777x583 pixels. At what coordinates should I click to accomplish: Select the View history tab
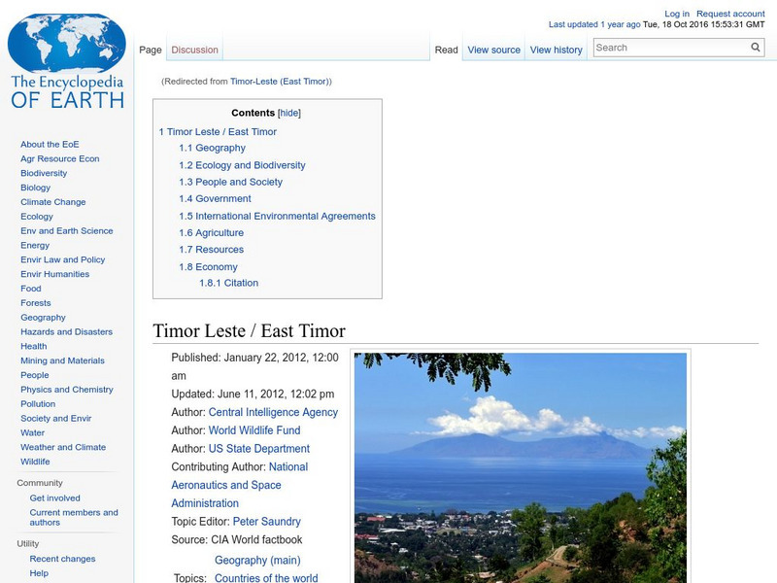click(x=556, y=49)
